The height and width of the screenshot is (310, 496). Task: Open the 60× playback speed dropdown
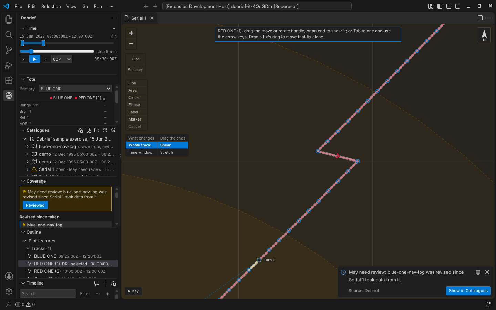click(62, 59)
